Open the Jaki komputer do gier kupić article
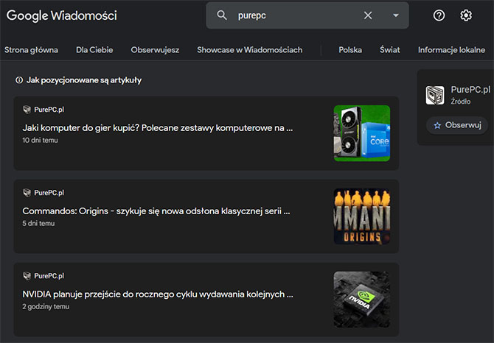The width and height of the screenshot is (494, 343). [x=158, y=128]
